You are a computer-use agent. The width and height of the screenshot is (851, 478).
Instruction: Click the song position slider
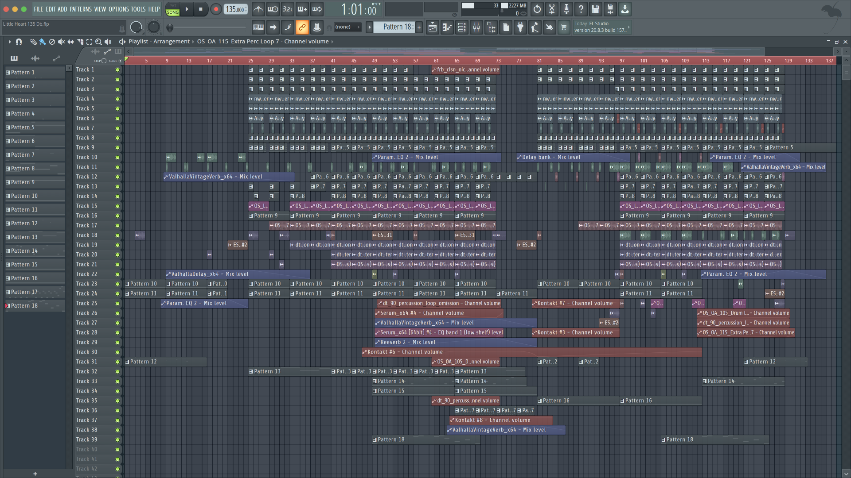pyautogui.click(x=207, y=27)
